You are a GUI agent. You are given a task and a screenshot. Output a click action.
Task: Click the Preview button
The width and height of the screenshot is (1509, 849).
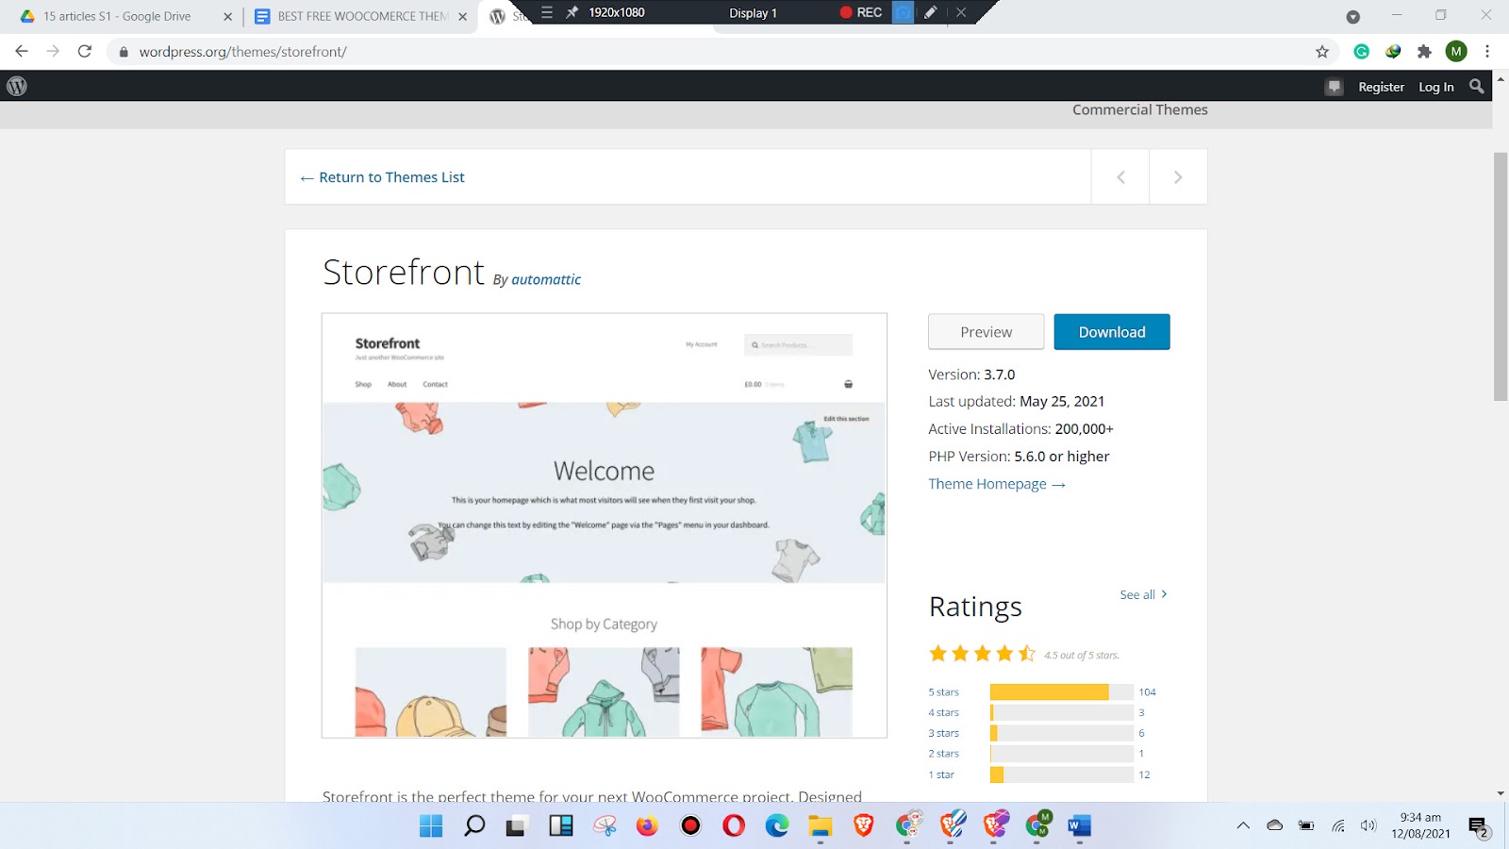(986, 332)
